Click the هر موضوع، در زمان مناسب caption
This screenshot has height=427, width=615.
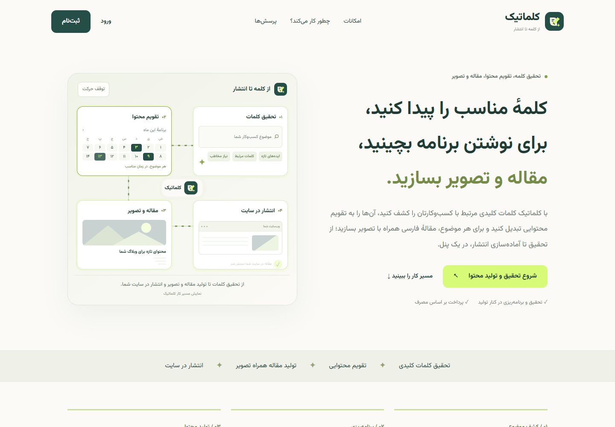[145, 167]
